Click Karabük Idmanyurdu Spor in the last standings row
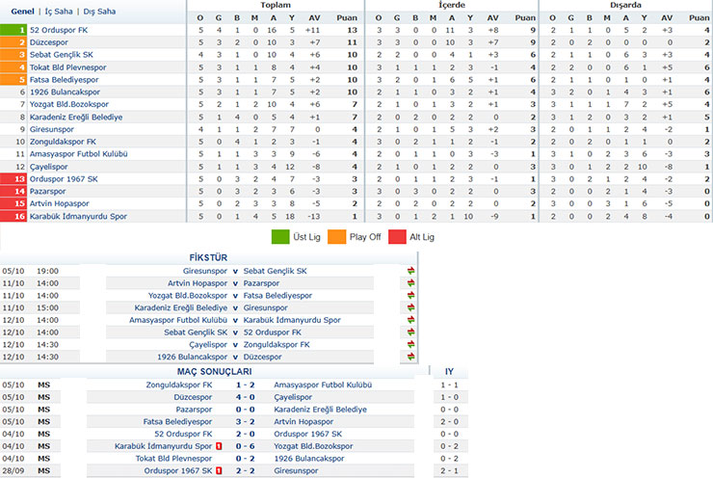Viewport: 713px width, 478px height. (x=78, y=217)
